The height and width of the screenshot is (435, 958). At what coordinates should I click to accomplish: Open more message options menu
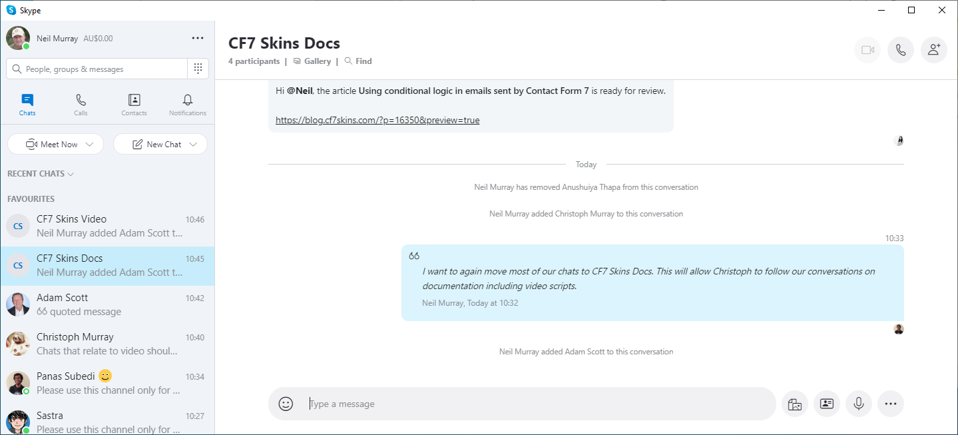point(891,404)
